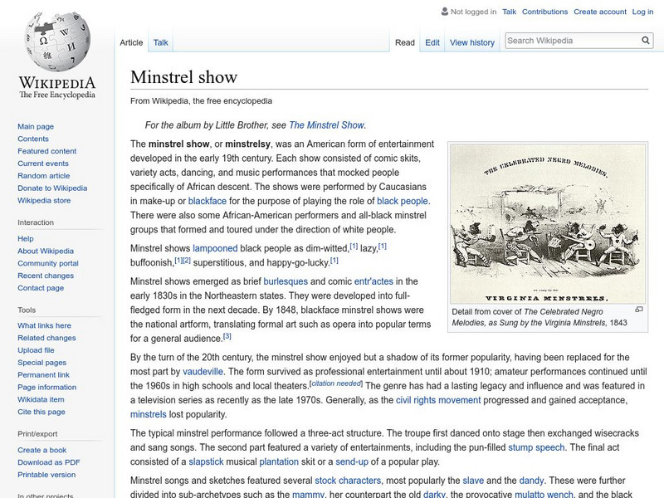This screenshot has height=498, width=664.
Task: Visit the Wikipedia store
Action: [44, 200]
